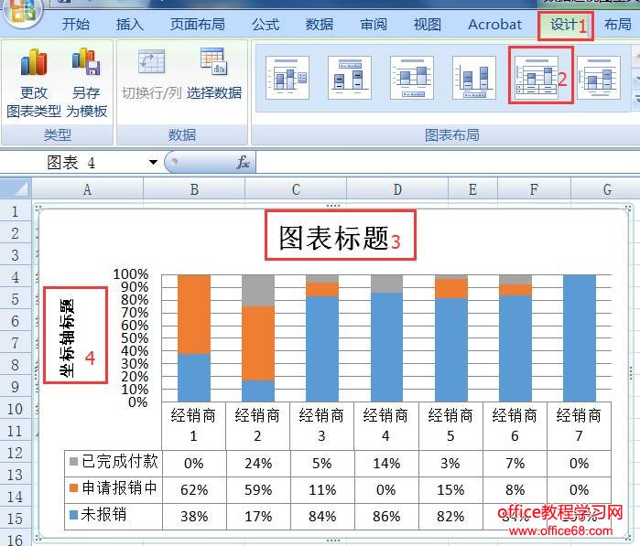The width and height of the screenshot is (640, 546).
Task: Open the 数据 ribbon tab
Action: tap(320, 25)
